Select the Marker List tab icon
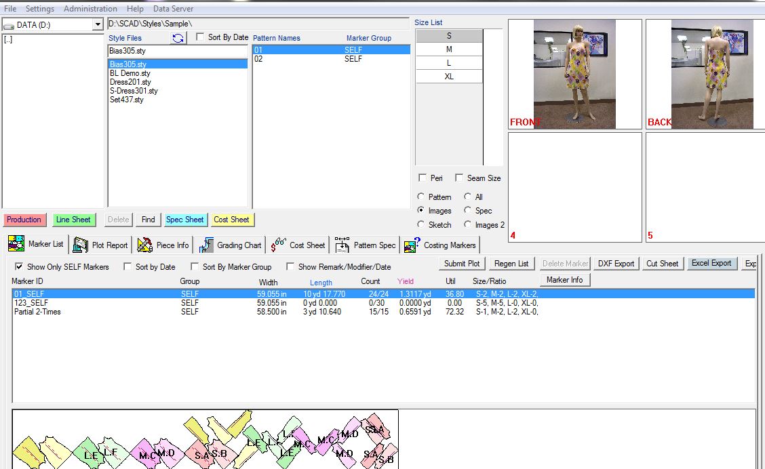The image size is (765, 469). [16, 244]
